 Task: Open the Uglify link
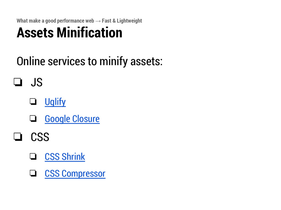point(55,102)
